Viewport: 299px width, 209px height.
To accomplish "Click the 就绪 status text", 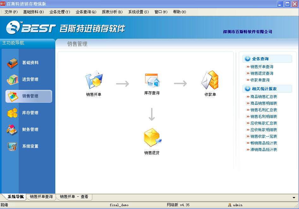I will 4,205.
